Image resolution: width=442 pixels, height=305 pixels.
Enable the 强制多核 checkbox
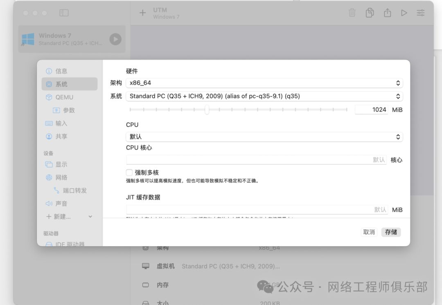click(129, 173)
